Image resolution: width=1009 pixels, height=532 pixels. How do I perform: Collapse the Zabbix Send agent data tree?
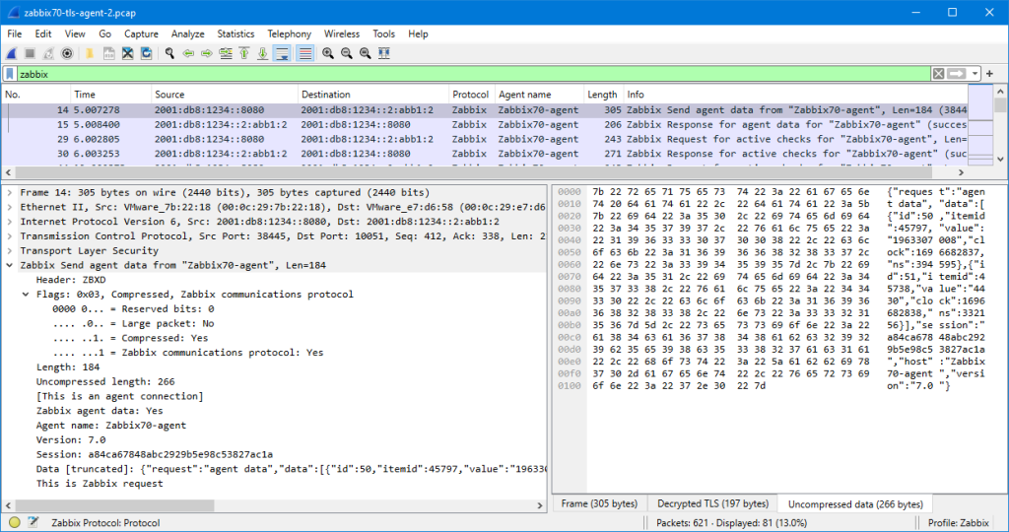[10, 265]
